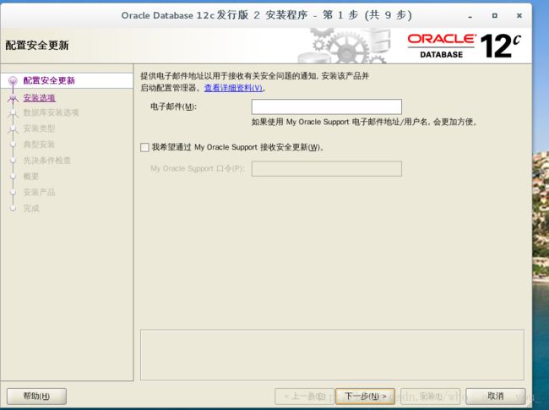
Task: Open 帮助(H) help button
Action: coord(36,396)
